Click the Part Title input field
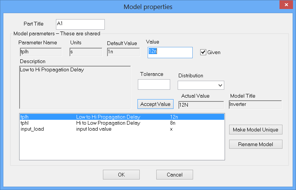 tap(80, 24)
